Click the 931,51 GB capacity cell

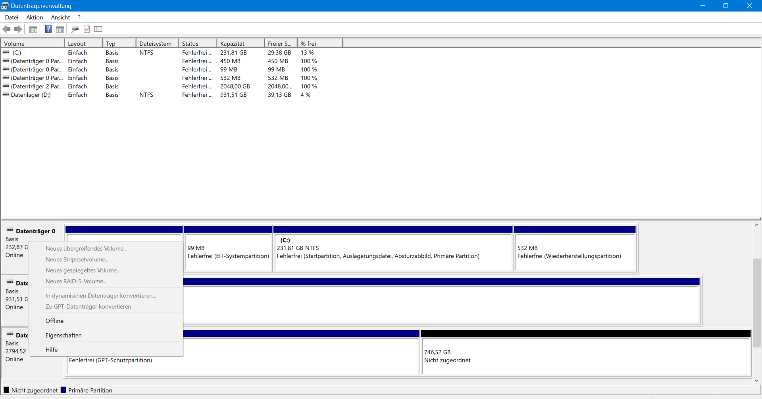click(233, 95)
